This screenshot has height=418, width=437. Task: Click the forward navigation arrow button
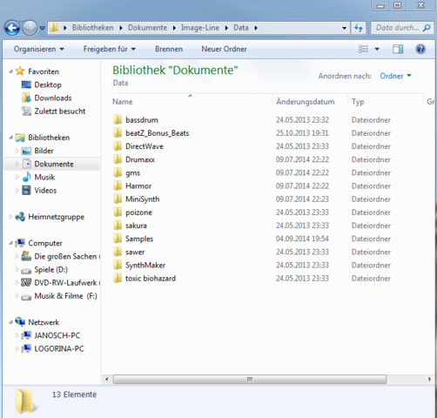[30, 28]
